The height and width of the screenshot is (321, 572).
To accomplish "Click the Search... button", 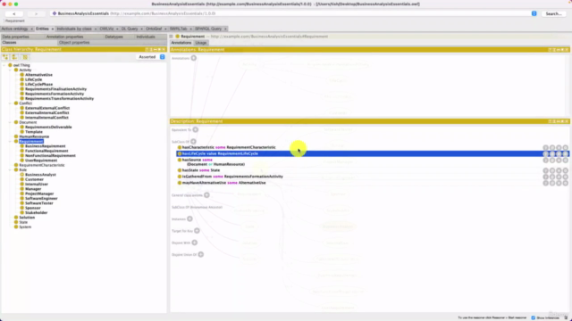I will pyautogui.click(x=553, y=14).
